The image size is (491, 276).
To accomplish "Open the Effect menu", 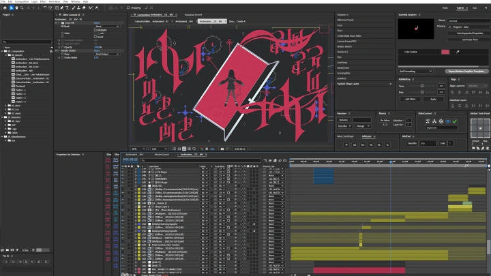I will pos(43,1).
